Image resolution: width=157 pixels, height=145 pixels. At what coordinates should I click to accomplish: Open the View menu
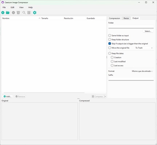coord(21,7)
